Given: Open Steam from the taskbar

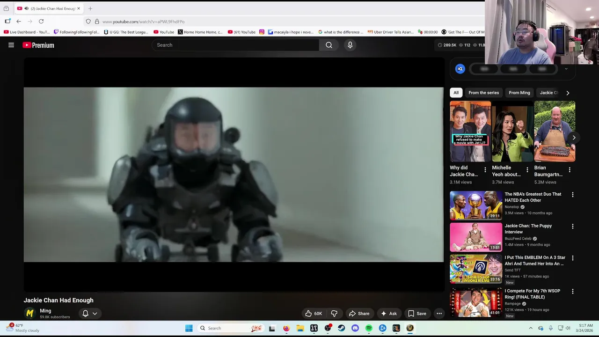Looking at the screenshot, I should click(342, 328).
